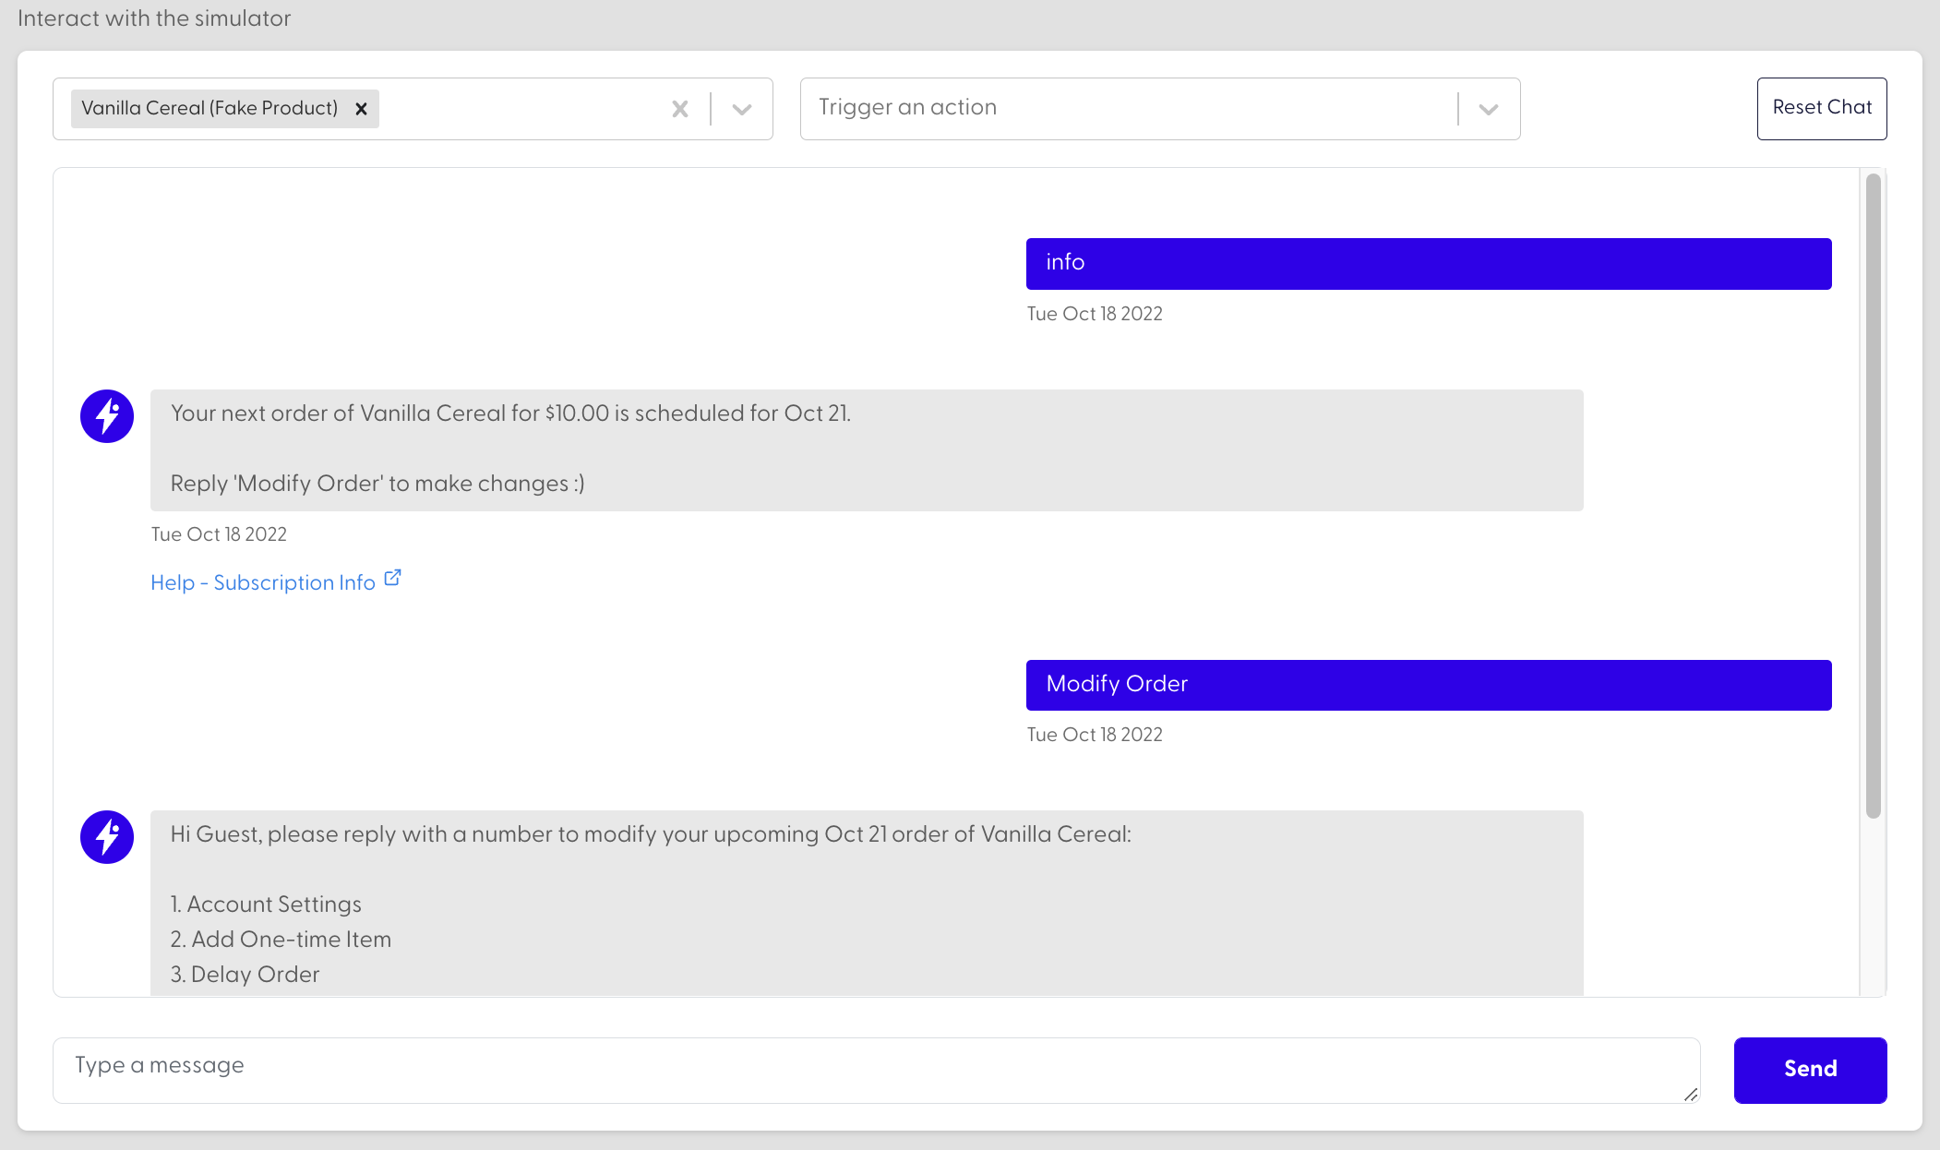
Task: Send the chat message
Action: (1810, 1070)
